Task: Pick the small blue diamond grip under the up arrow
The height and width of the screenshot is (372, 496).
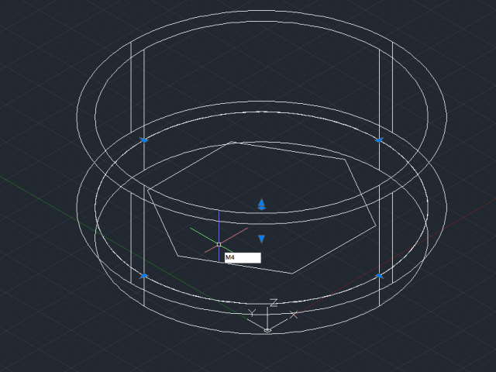Action: click(261, 208)
